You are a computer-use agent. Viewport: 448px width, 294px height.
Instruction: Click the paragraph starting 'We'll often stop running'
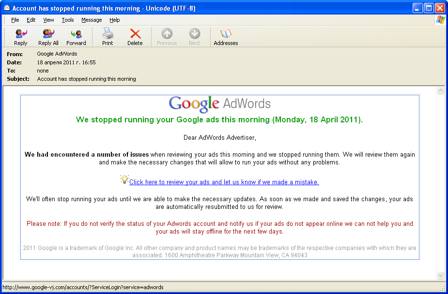pyautogui.click(x=219, y=203)
